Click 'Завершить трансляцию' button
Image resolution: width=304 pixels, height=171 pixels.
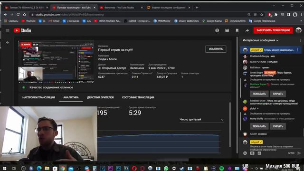274,30
